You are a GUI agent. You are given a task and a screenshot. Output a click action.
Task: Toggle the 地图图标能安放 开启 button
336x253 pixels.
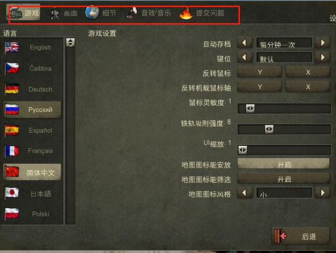coord(283,164)
